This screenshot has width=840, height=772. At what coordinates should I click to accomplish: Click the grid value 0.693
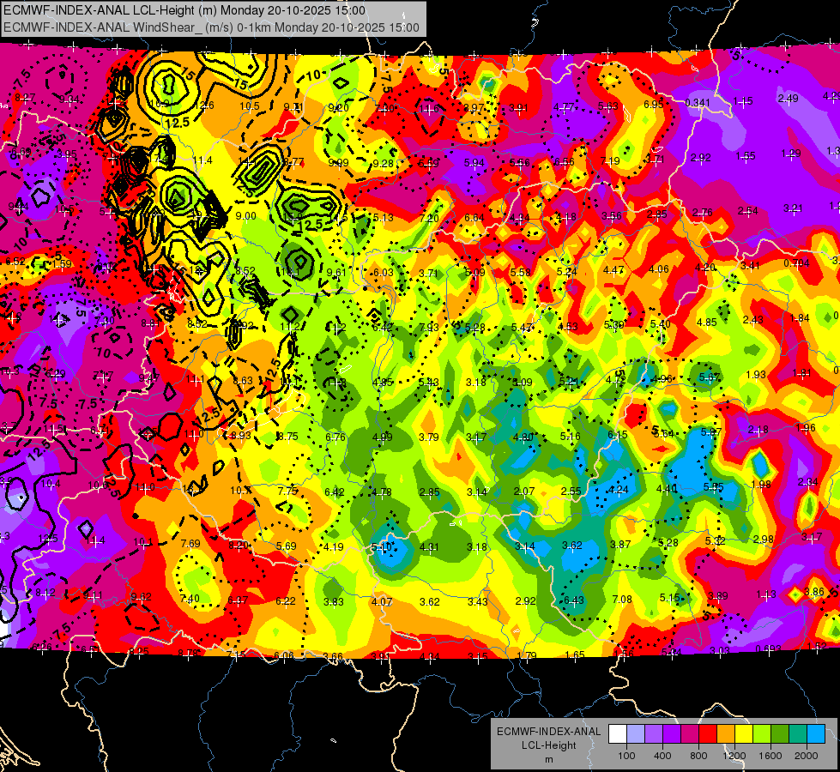coord(768,648)
